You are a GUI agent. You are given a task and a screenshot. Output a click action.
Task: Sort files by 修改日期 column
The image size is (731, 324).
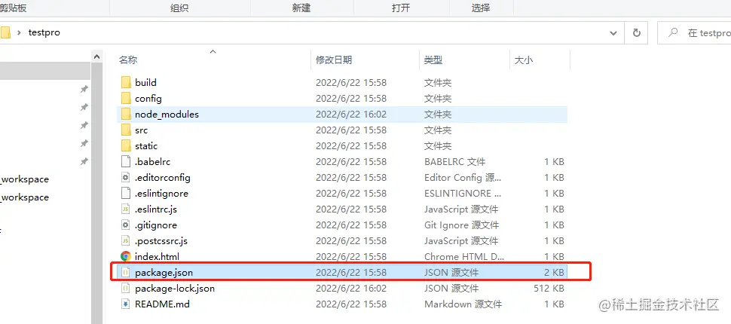point(334,60)
